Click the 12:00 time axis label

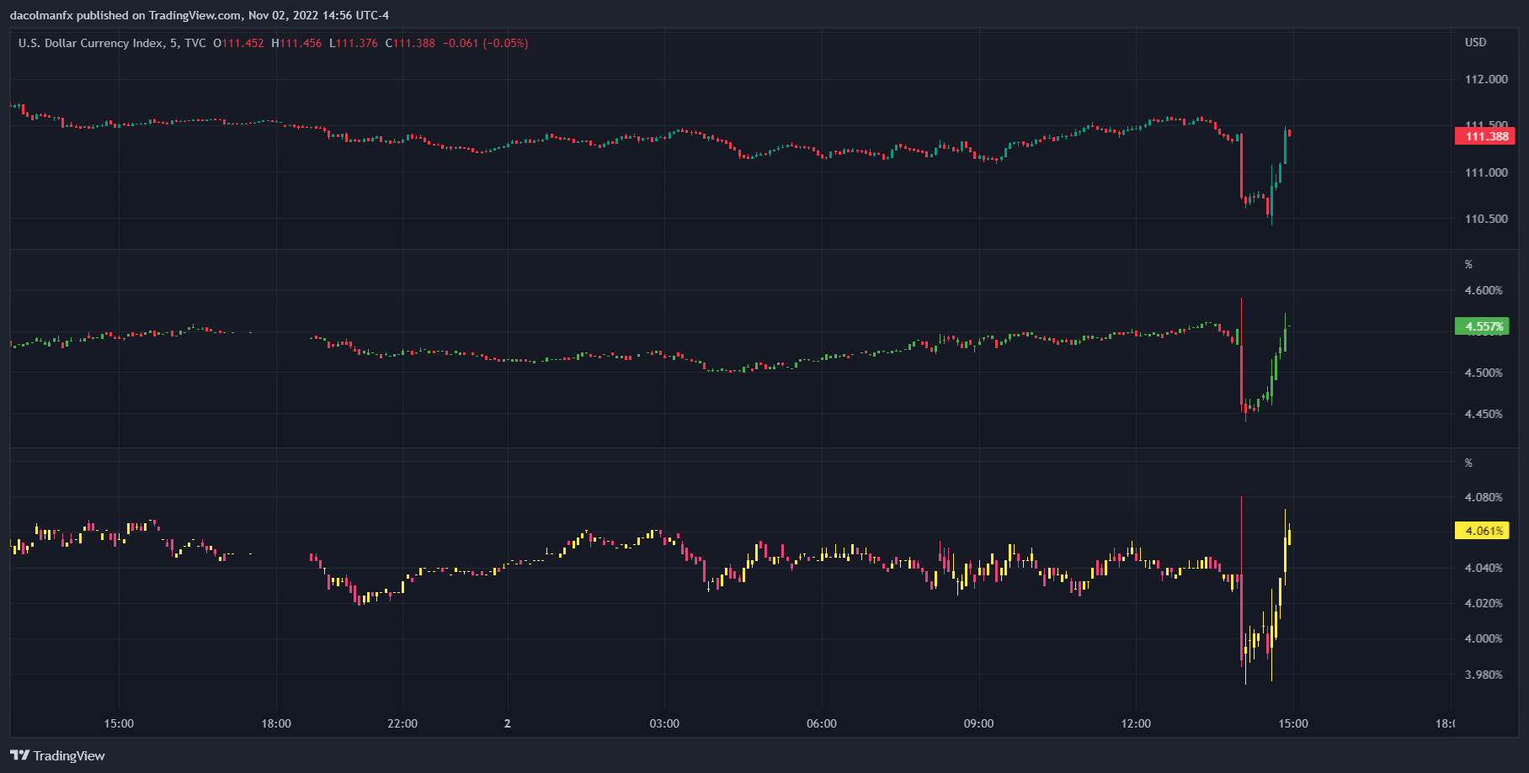pos(1136,723)
